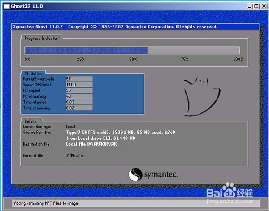Click the from Local drive [1] line
This screenshot has width=269, height=211.
[101, 138]
